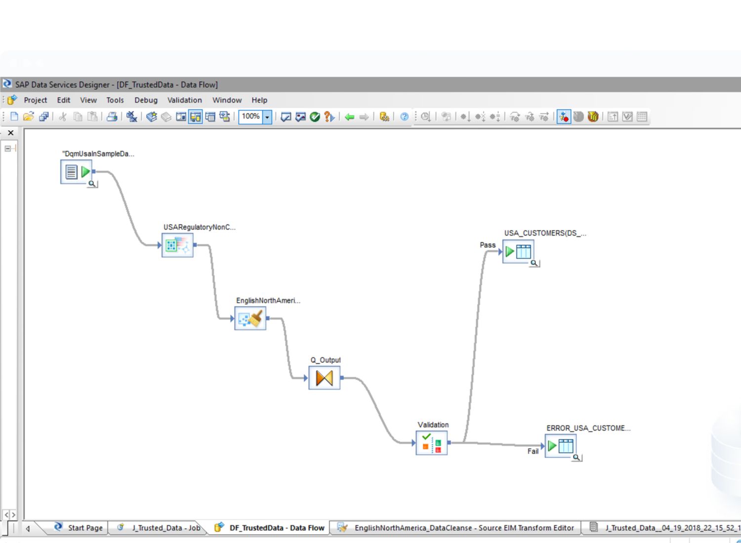Click the green Back arrow toolbar icon
This screenshot has height=543, width=741.
(350, 117)
